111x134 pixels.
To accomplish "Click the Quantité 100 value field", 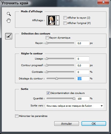I will (82, 99).
